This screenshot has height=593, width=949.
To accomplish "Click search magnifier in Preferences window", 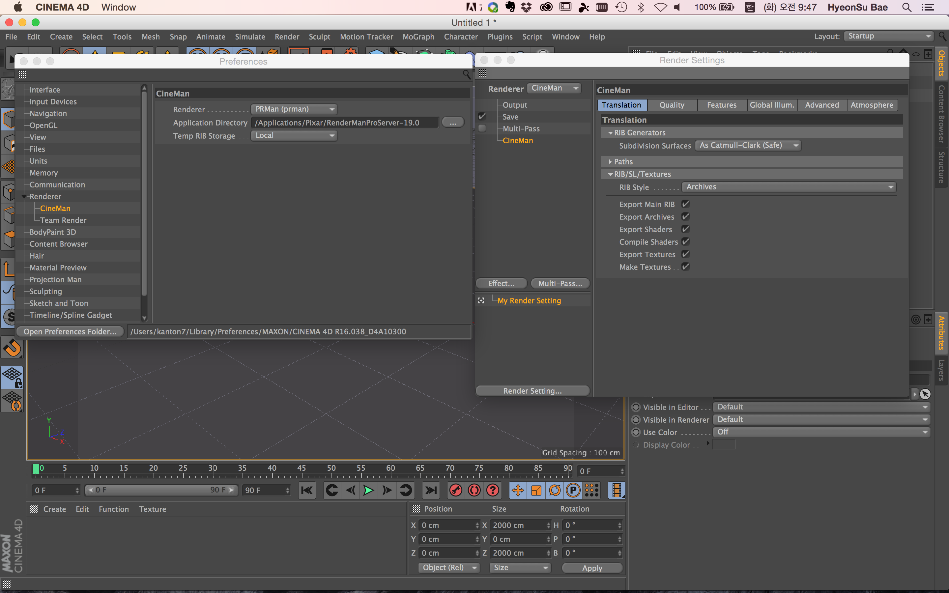I will point(466,74).
